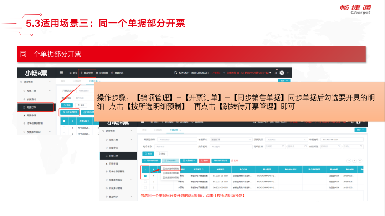Tick header select-all checkbox in upper table

[x=64, y=121]
